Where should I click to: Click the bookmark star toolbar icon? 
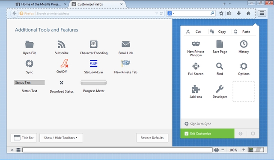click(221, 13)
